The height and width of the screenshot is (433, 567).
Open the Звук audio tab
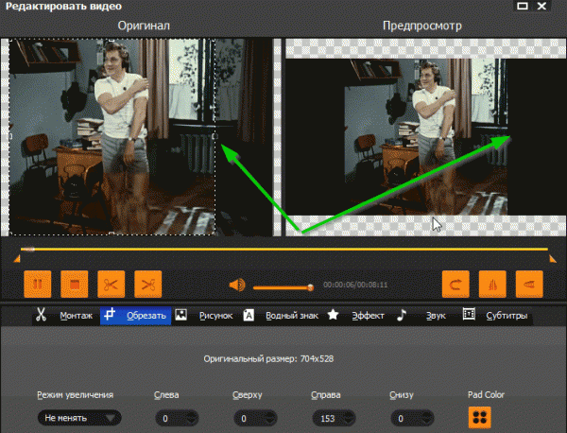[422, 316]
